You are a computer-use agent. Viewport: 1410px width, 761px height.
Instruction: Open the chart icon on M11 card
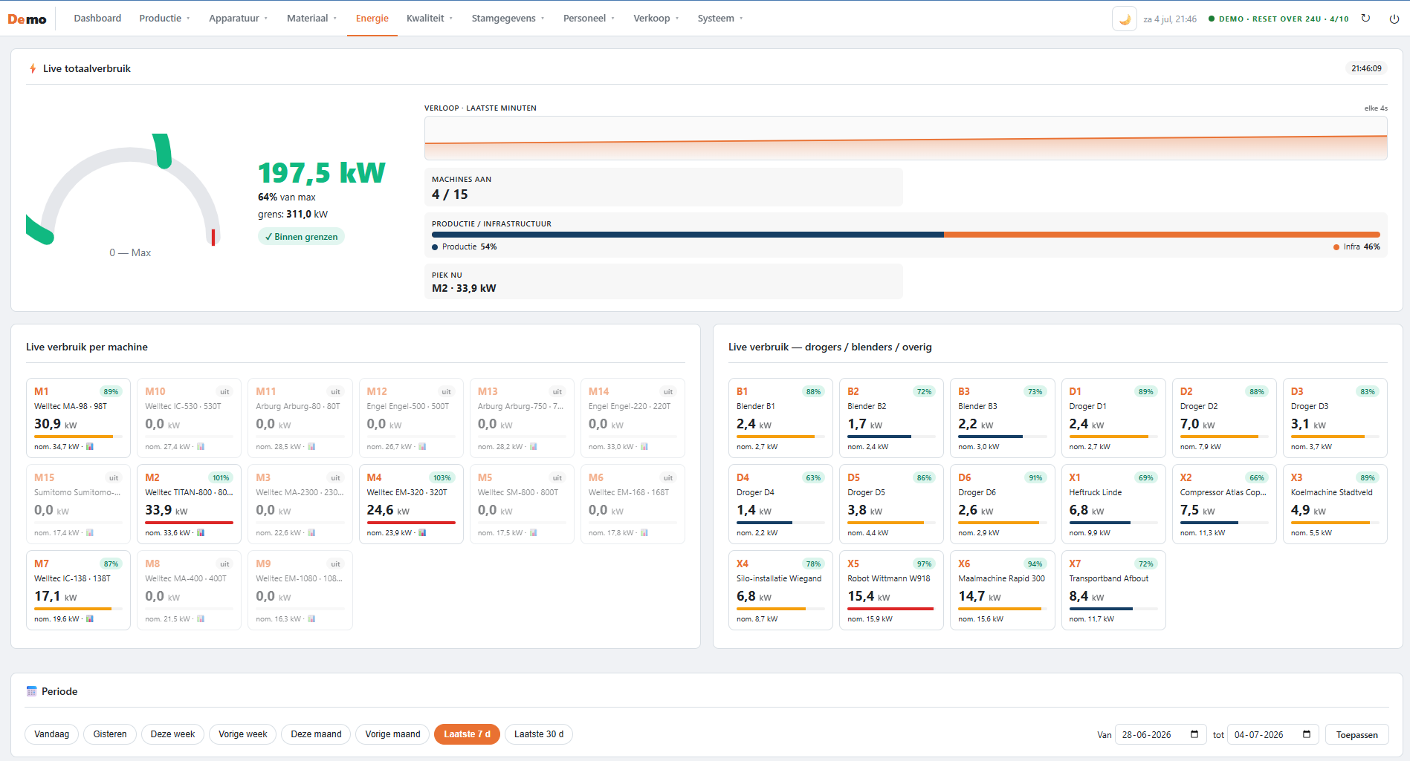(311, 447)
